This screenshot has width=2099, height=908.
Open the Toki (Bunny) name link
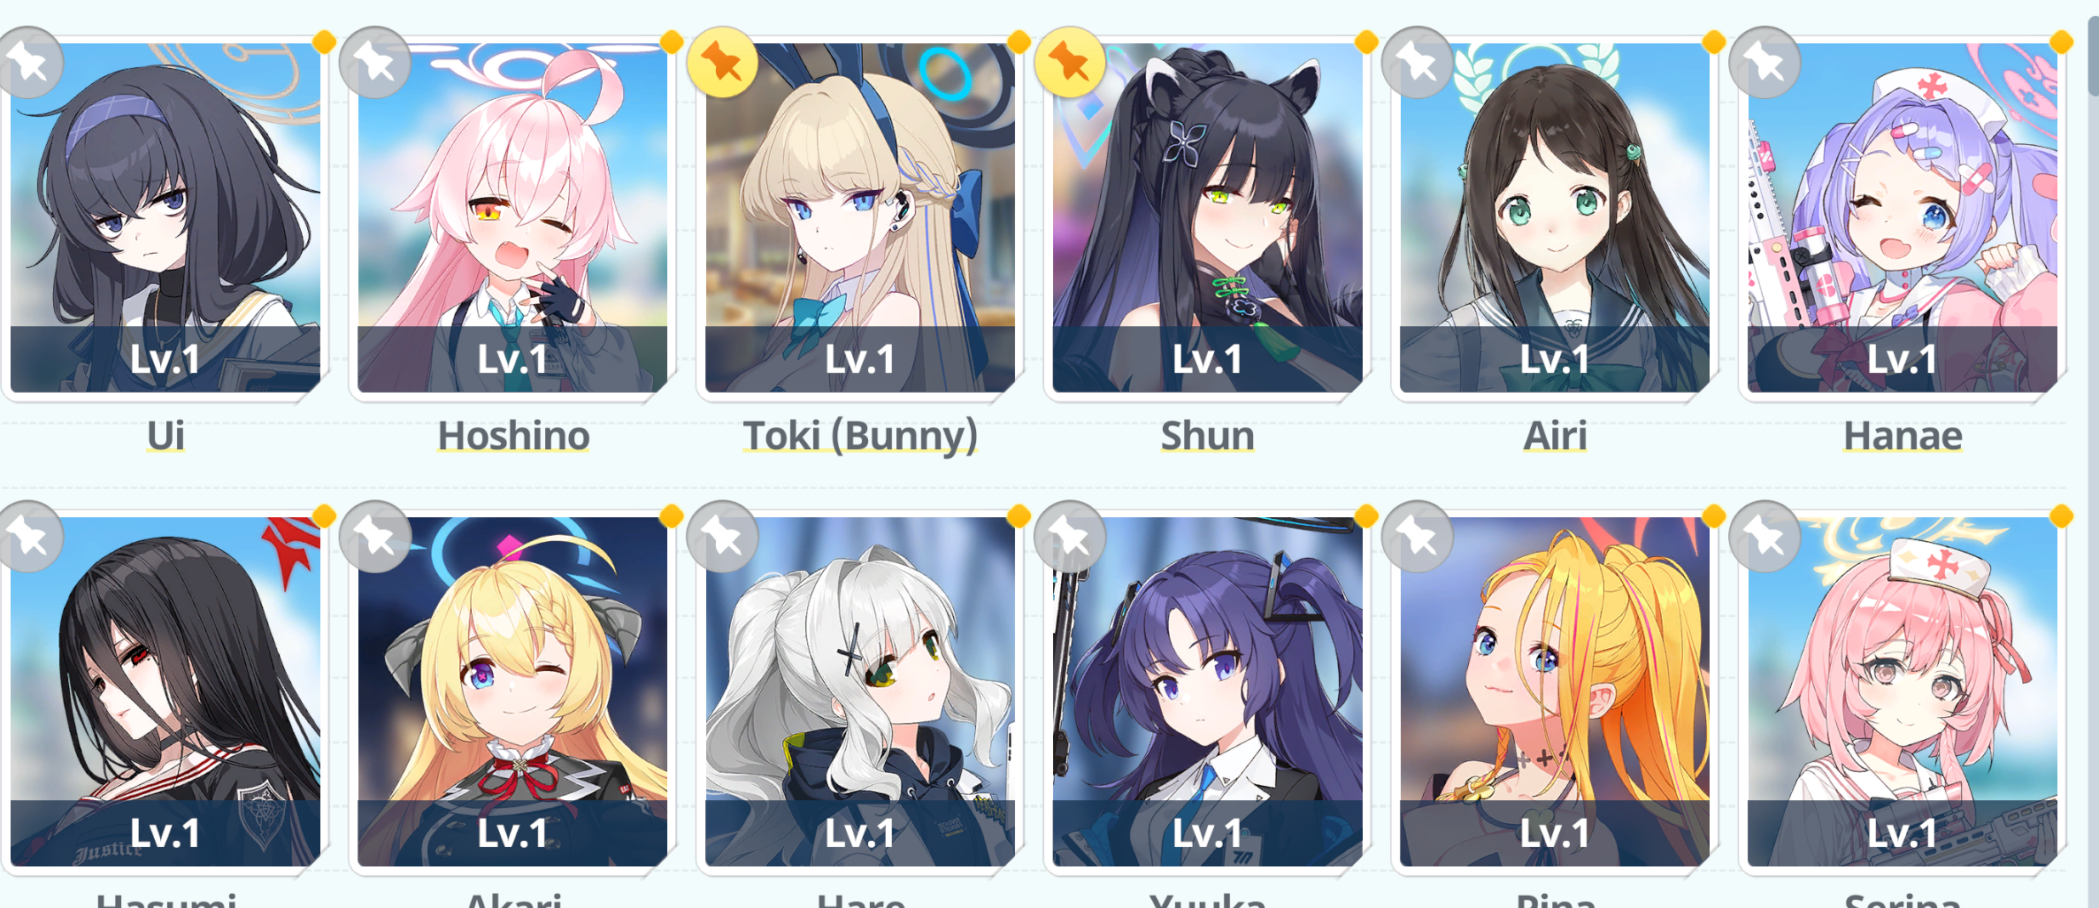860,435
